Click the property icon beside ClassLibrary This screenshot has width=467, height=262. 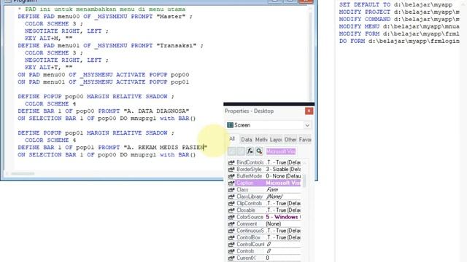tap(231, 196)
